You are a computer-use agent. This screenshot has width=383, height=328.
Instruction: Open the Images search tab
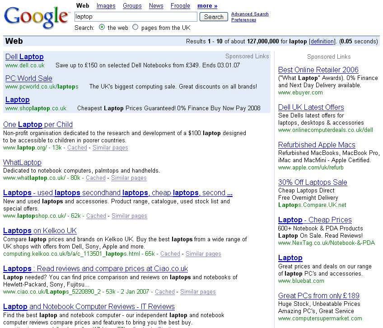pos(106,5)
